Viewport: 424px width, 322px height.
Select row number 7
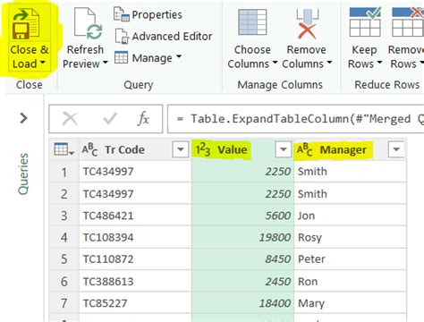coord(64,303)
